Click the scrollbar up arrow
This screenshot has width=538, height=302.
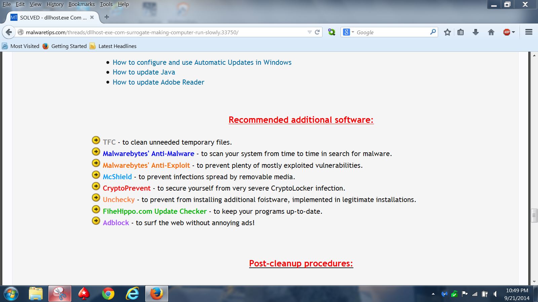[534, 55]
